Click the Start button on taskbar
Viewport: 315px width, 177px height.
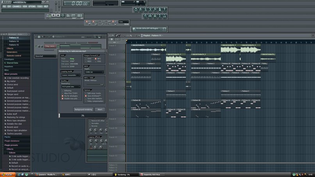(x=7, y=175)
